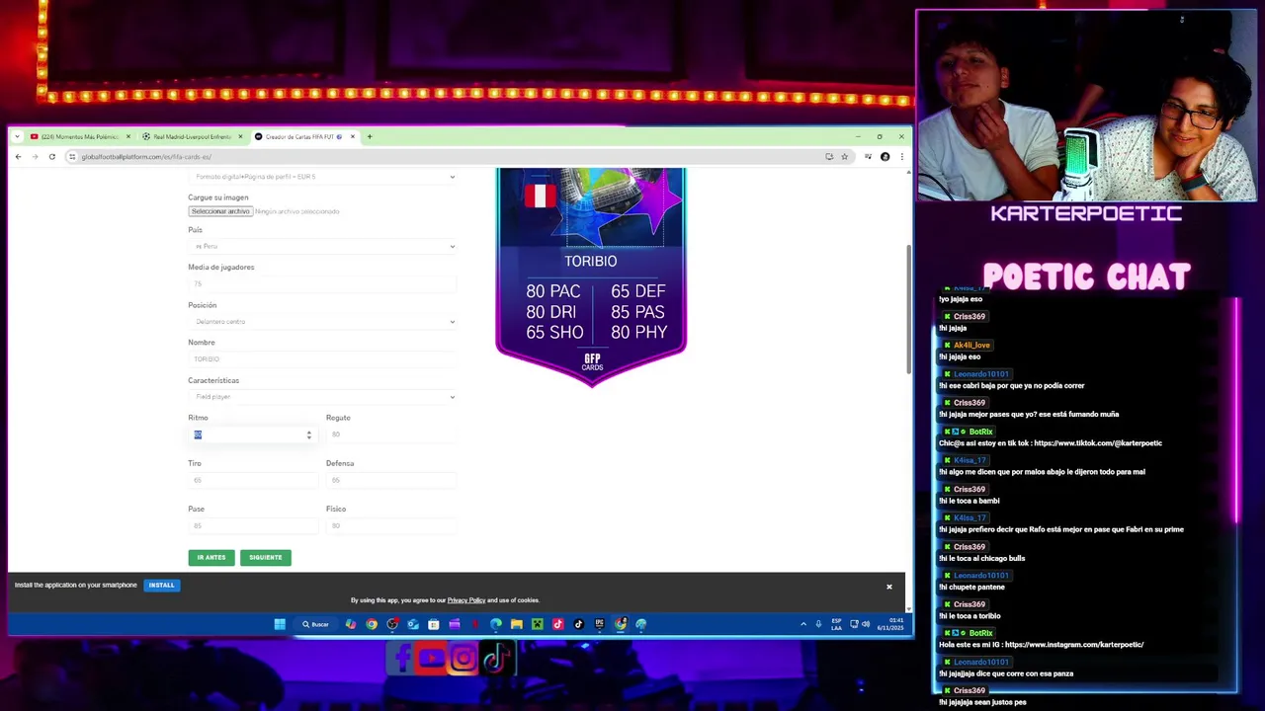Open the Instagram karterpoetic link in chat
The image size is (1265, 711).
(x=1074, y=645)
